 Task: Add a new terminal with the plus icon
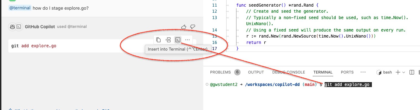coord(398,72)
